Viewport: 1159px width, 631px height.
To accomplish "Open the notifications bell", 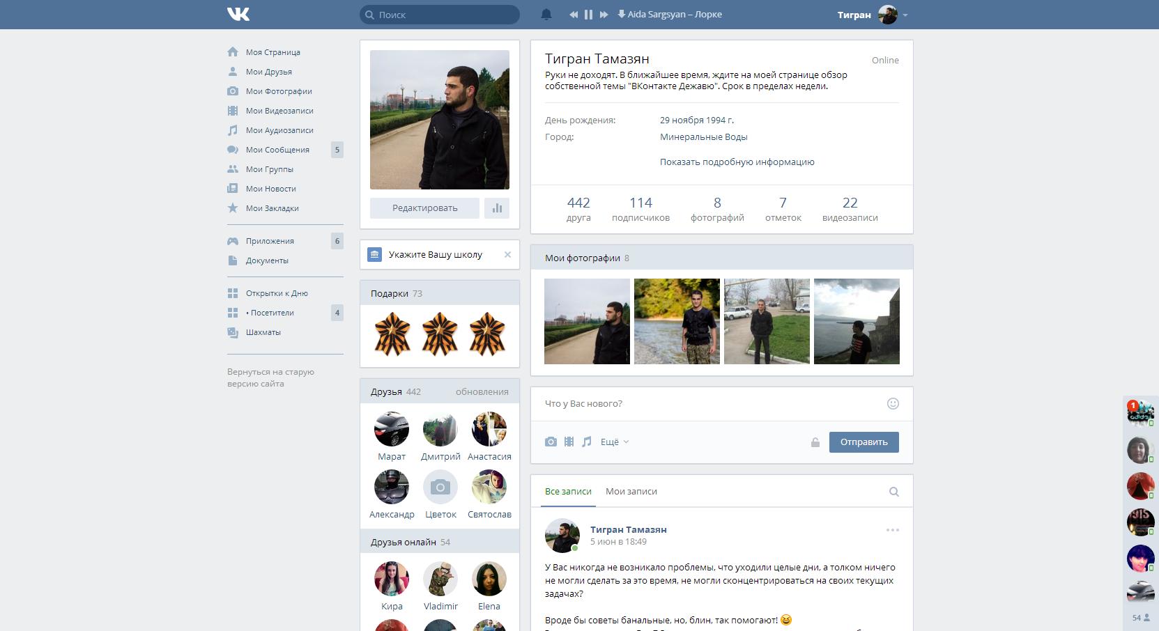I will point(546,14).
